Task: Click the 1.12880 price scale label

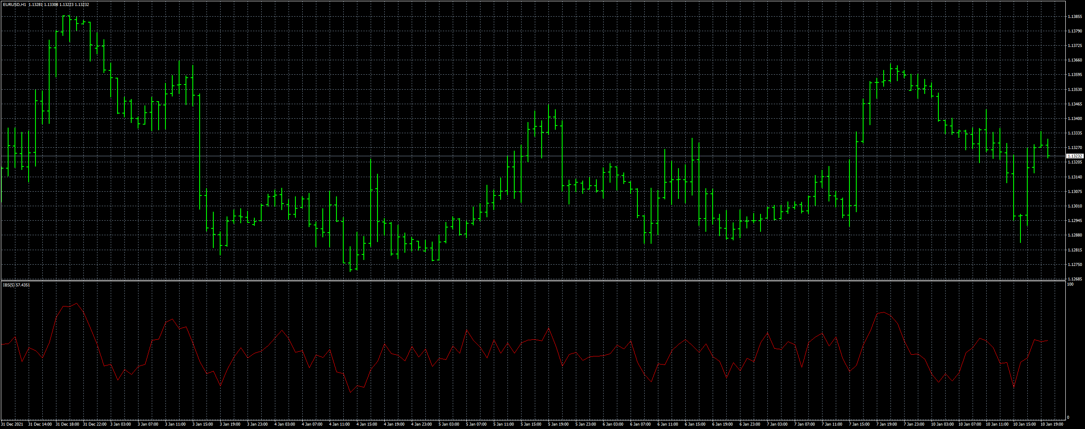Action: [x=1075, y=235]
